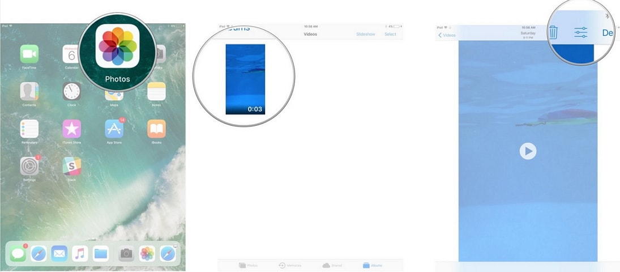Viewport: 620px width, 272px height.
Task: Tap the magnified Photos app icon
Action: pyautogui.click(x=117, y=46)
